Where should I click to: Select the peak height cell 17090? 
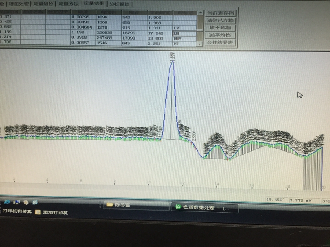(134, 38)
